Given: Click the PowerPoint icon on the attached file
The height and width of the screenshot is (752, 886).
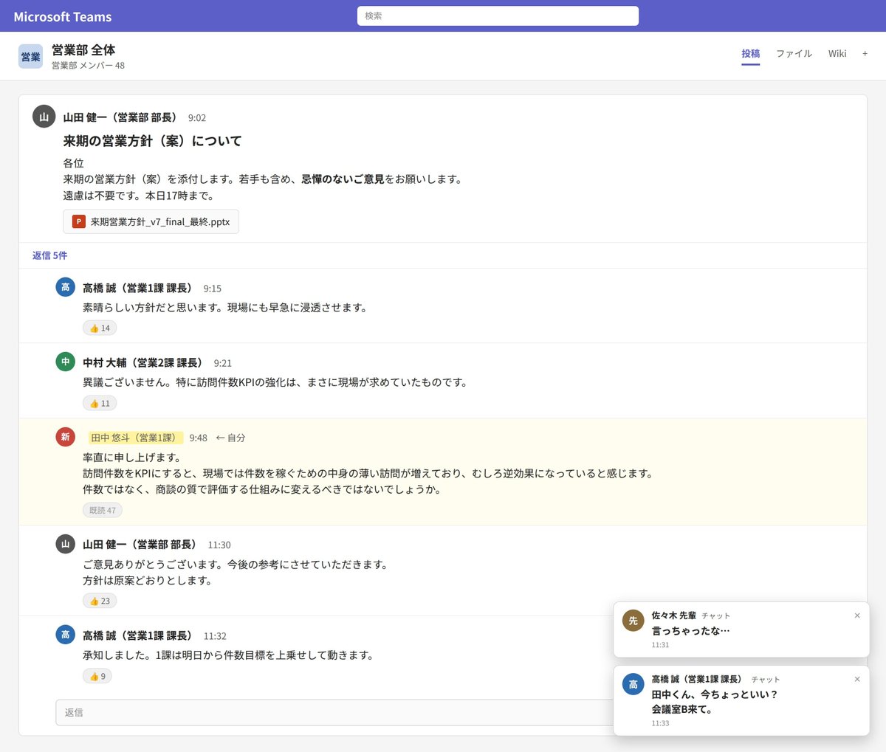Looking at the screenshot, I should click(78, 221).
